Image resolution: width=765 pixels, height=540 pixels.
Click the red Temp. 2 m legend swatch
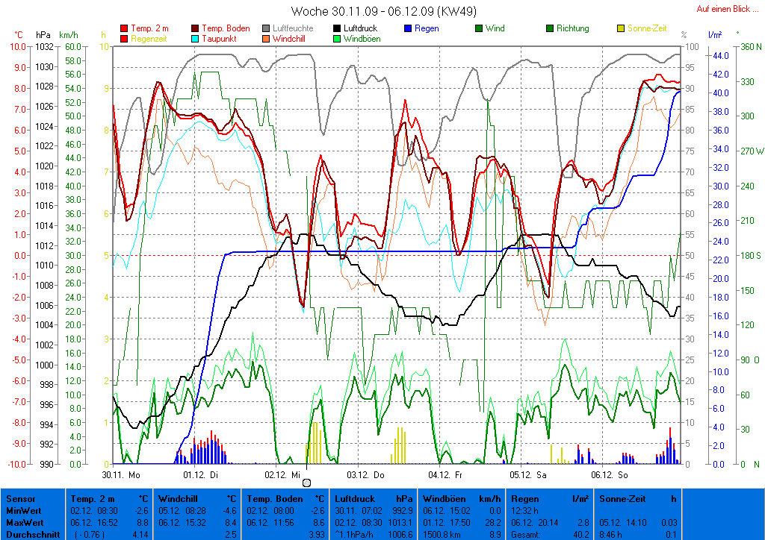click(x=124, y=29)
